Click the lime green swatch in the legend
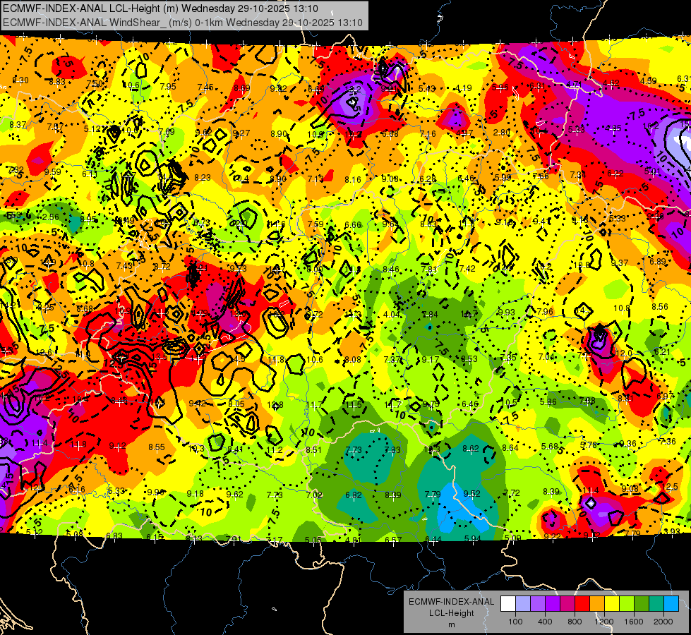The width and height of the screenshot is (691, 635). point(627,604)
